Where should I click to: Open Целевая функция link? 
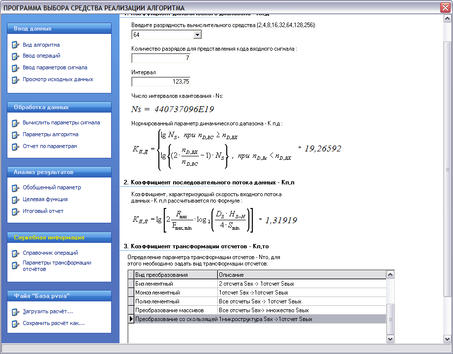[45, 199]
